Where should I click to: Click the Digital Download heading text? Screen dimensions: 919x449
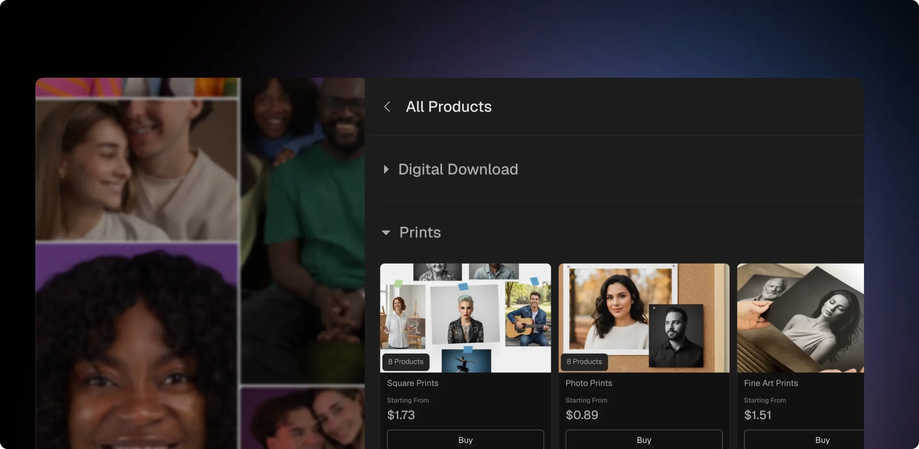click(458, 169)
